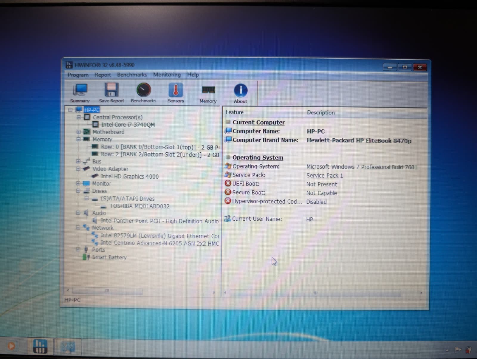Click the Feature column header

coord(234,112)
